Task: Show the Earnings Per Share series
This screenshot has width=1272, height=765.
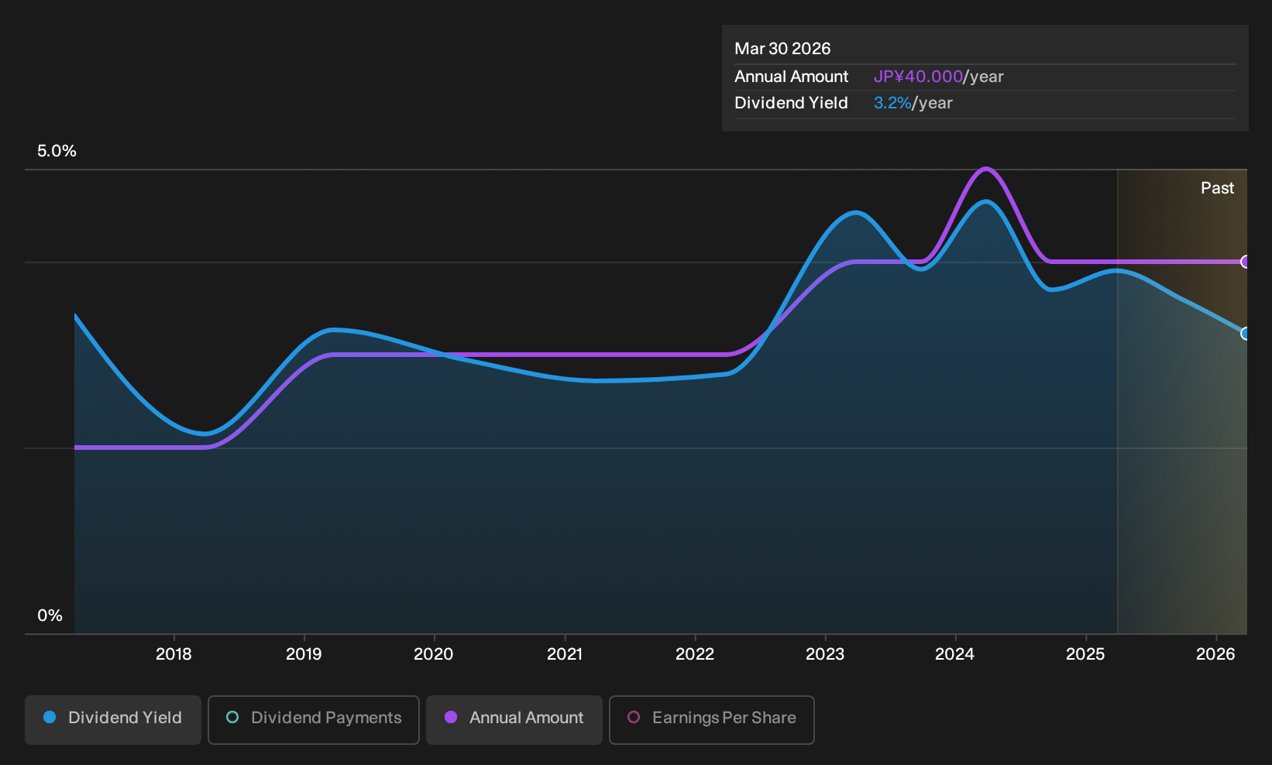Action: 712,720
